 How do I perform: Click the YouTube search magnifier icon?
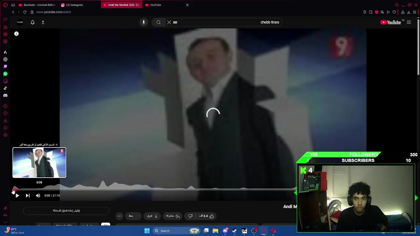[158, 22]
